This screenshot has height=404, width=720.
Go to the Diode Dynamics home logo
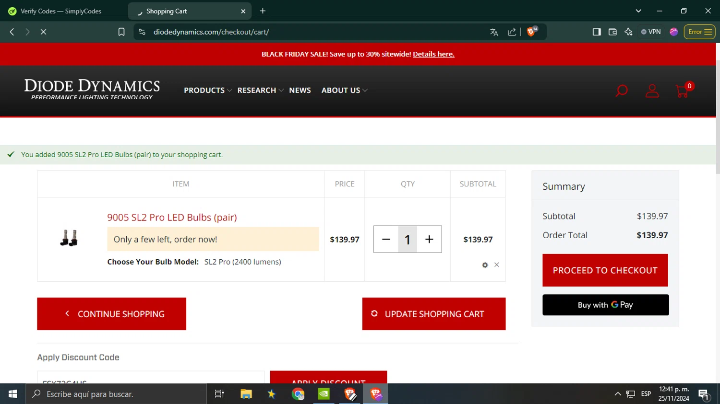click(x=92, y=90)
